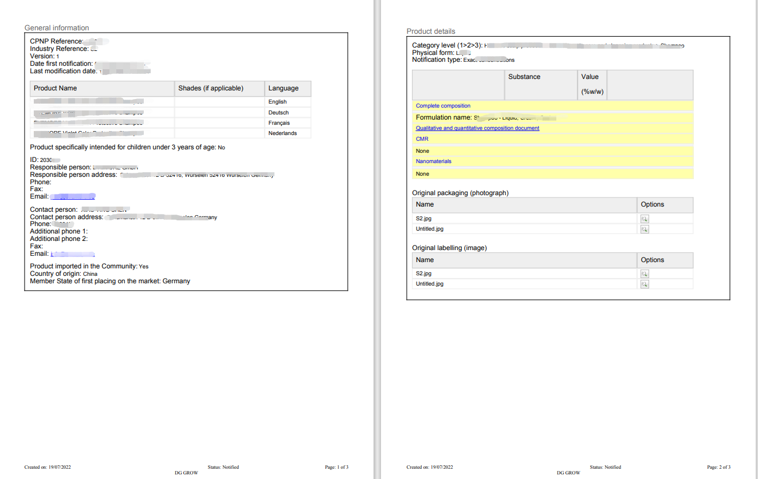Image resolution: width=758 pixels, height=479 pixels.
Task: Select the Original labelling (image) heading
Action: [449, 248]
